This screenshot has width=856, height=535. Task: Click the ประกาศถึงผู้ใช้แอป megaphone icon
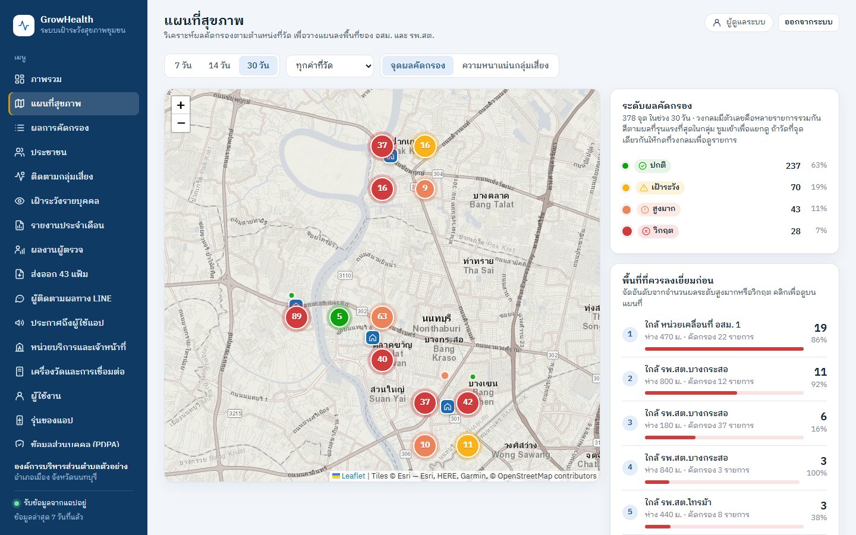[x=20, y=323]
